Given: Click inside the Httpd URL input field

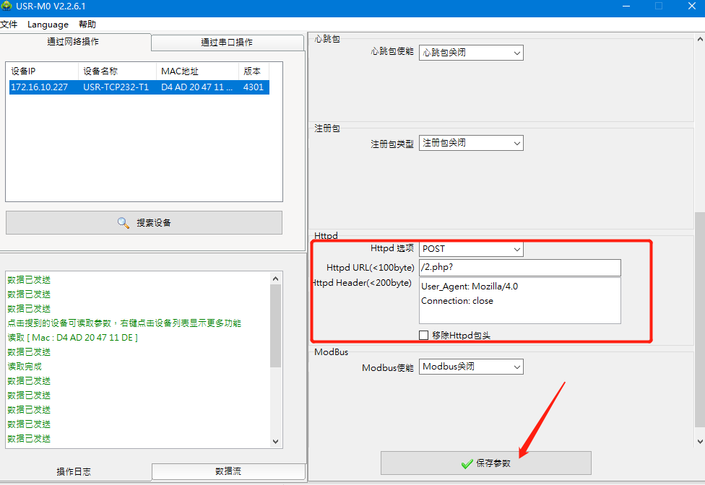Looking at the screenshot, I should (519, 268).
